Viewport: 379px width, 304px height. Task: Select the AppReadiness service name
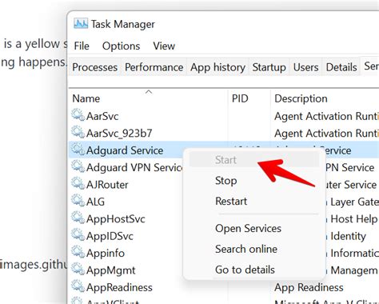pos(119,287)
